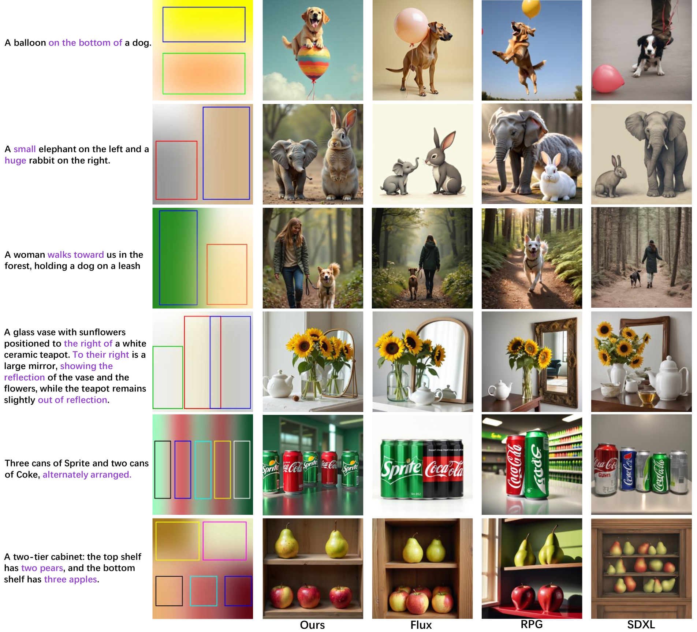
Task: Open the dog on rainbow balloon image
Action: point(313,50)
